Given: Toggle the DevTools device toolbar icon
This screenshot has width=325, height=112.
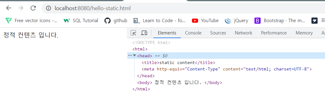Looking at the screenshot, I should tap(144, 33).
